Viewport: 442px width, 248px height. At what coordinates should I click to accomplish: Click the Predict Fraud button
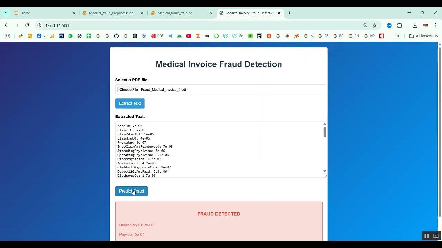click(132, 191)
